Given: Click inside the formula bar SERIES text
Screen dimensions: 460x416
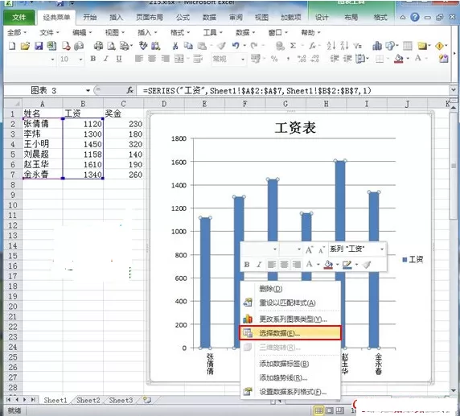Looking at the screenshot, I should coord(257,90).
